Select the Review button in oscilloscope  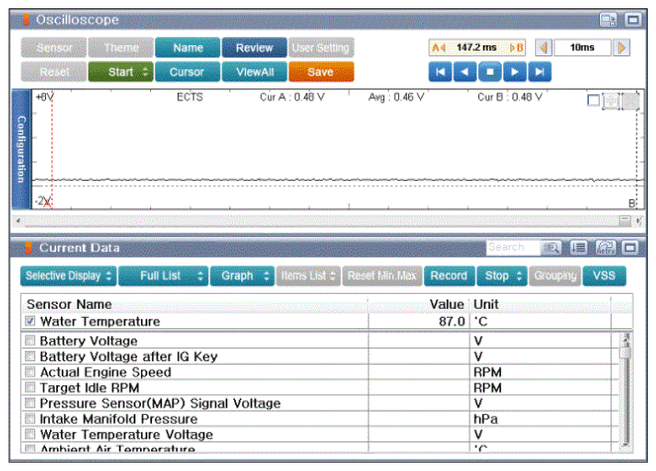coord(254,48)
